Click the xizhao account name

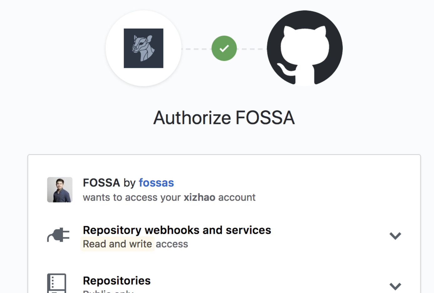coord(199,198)
